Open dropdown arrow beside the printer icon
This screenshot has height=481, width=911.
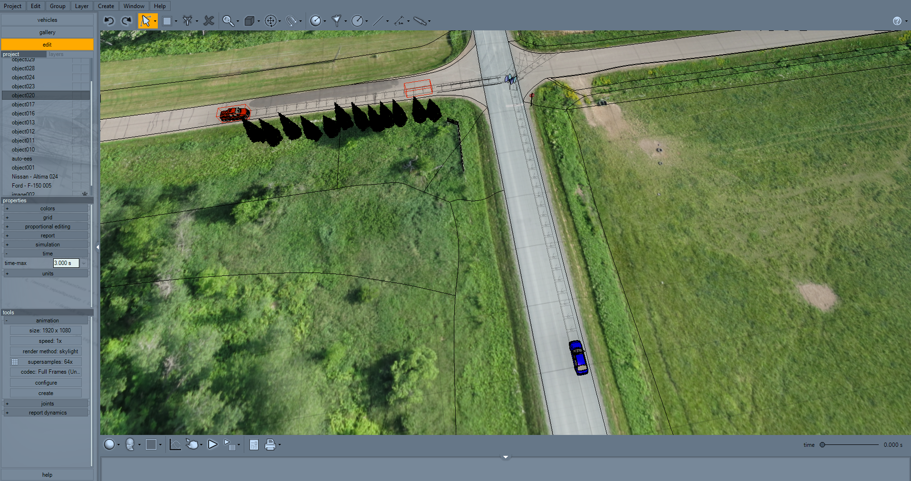(279, 445)
